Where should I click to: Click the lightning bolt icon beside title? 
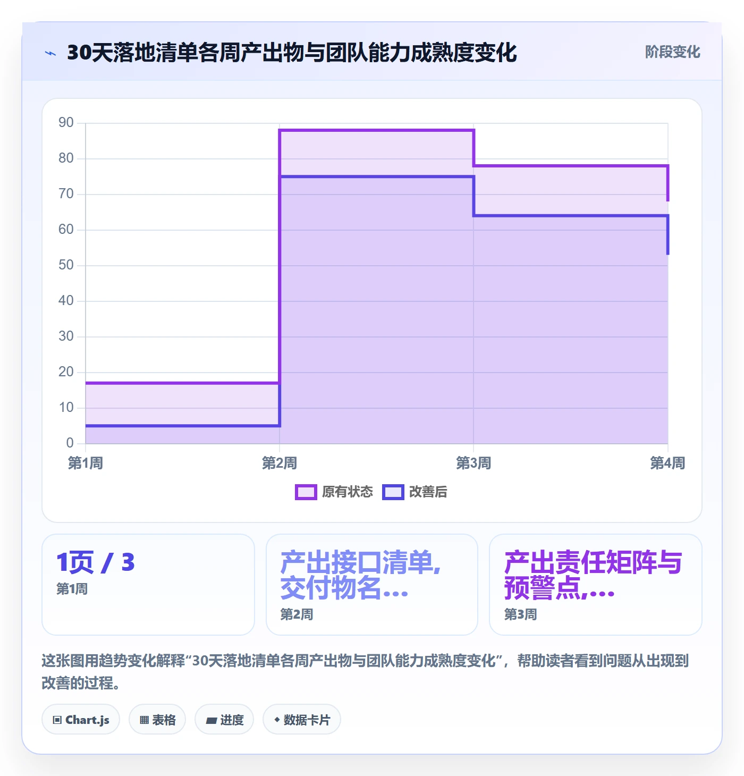tap(50, 53)
